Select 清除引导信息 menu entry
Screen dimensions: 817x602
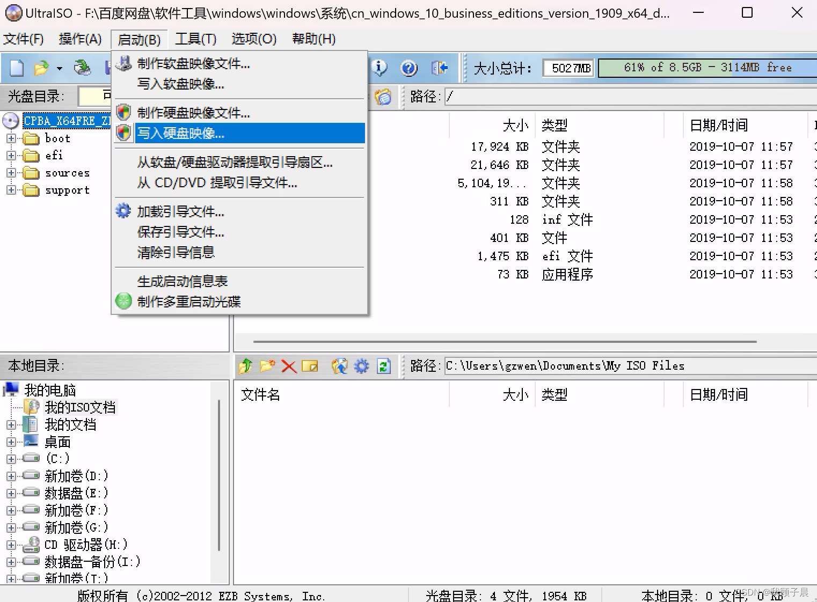point(239,253)
